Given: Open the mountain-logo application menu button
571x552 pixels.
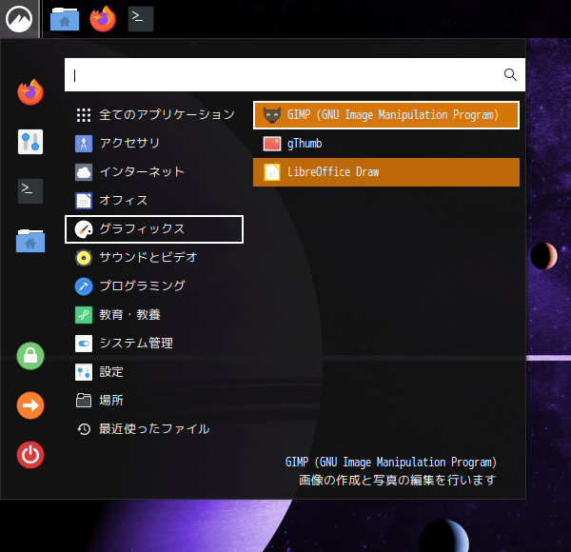Looking at the screenshot, I should click(x=19, y=19).
